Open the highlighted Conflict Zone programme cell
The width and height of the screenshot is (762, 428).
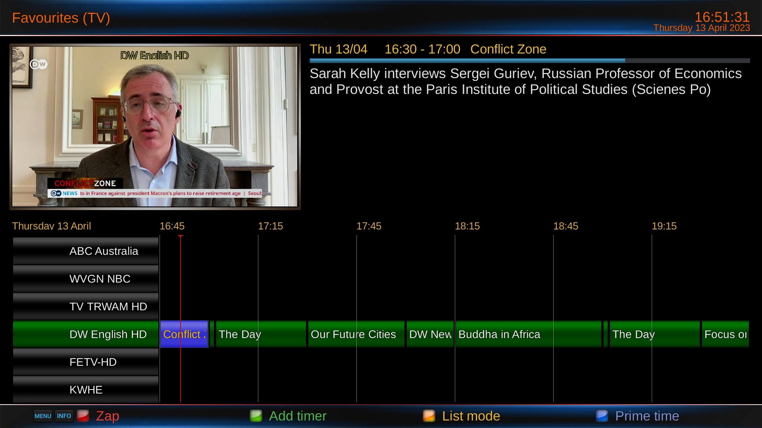184,334
